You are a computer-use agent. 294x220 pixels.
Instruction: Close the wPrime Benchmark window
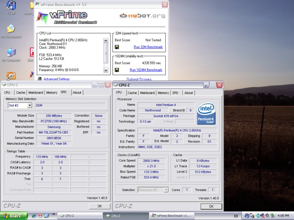click(x=165, y=4)
